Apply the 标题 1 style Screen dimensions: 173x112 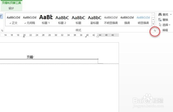click(x=46, y=20)
